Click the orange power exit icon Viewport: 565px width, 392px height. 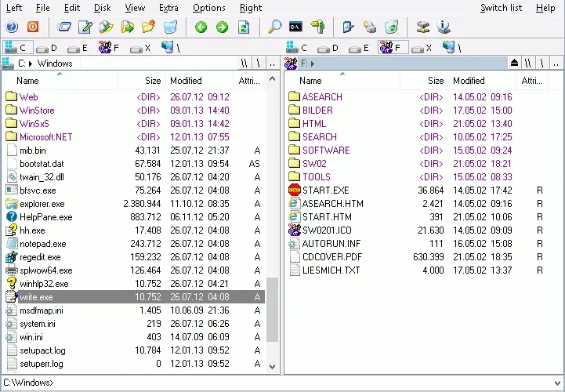point(33,27)
